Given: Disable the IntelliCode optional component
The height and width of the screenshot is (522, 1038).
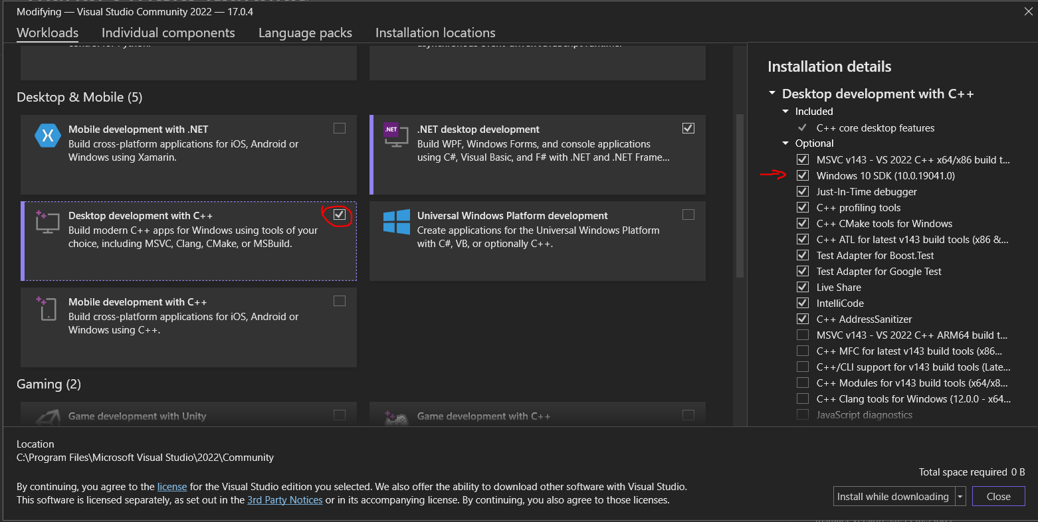Looking at the screenshot, I should tap(803, 303).
